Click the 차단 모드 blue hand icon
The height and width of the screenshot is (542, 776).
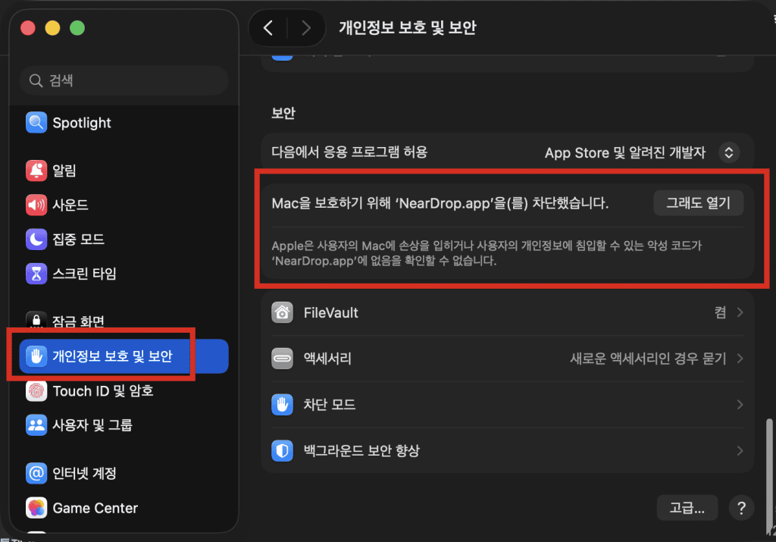[x=282, y=404]
